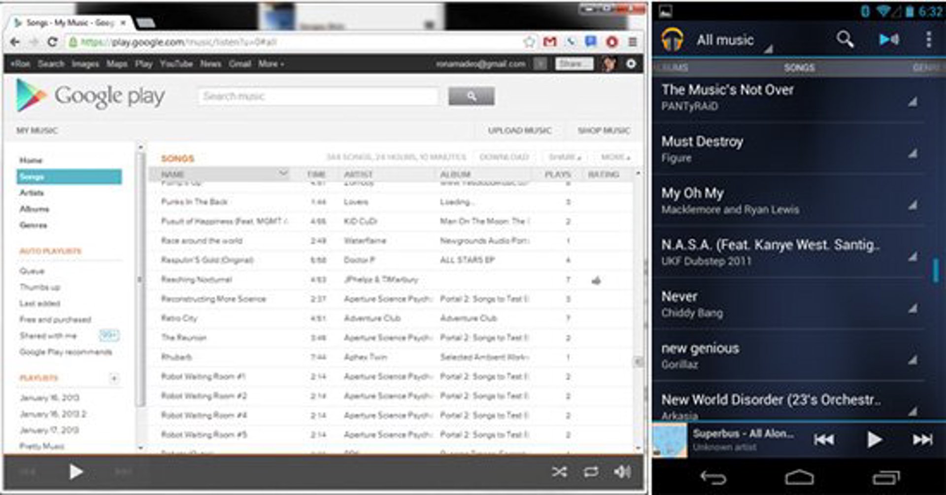
Task: Click the Google Play logo
Action: tap(91, 96)
